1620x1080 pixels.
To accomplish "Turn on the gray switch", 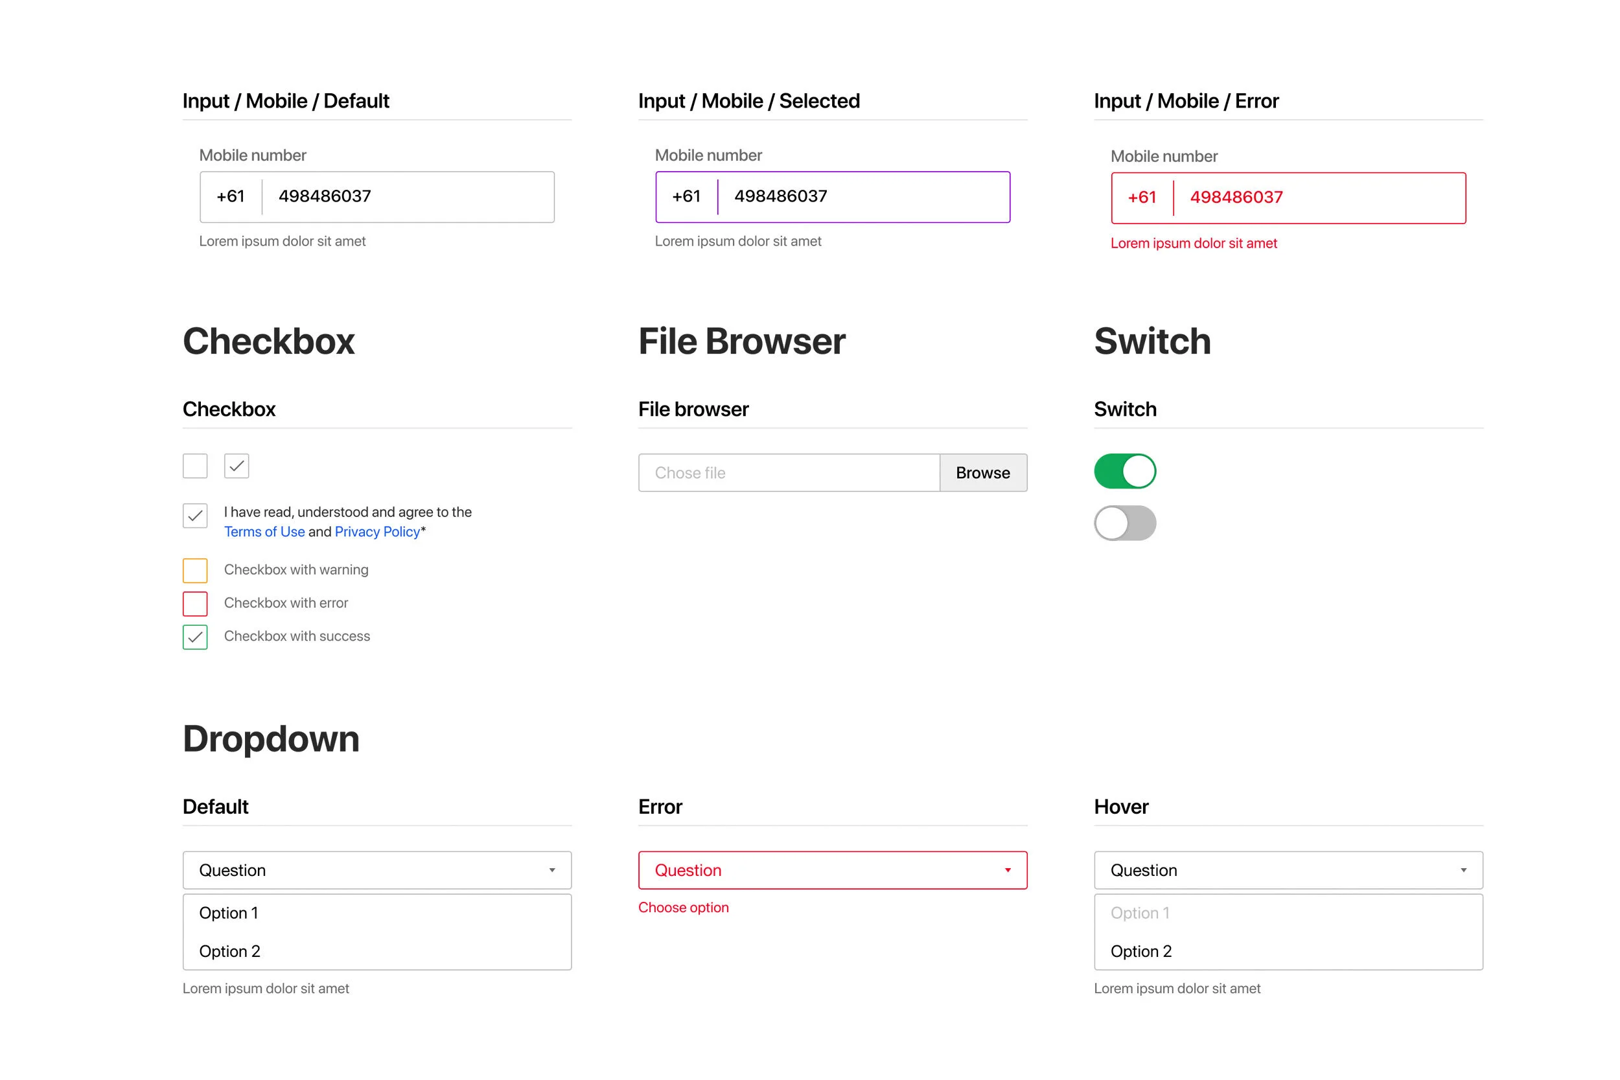I will click(x=1125, y=523).
